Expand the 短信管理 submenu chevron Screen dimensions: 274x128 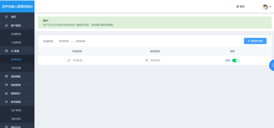[30, 85]
